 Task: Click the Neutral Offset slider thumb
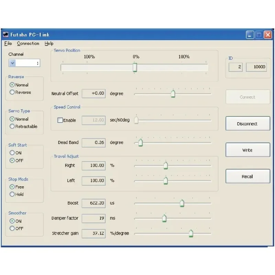point(173,93)
